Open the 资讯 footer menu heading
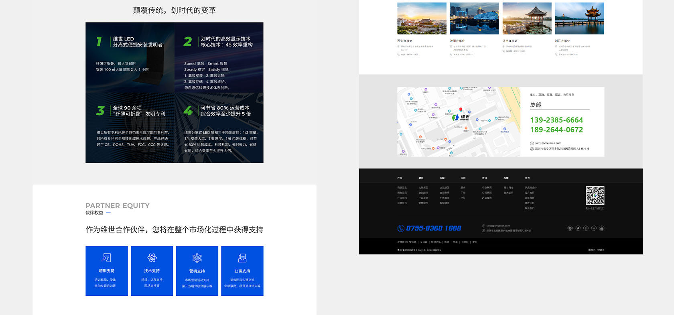 pyautogui.click(x=484, y=178)
